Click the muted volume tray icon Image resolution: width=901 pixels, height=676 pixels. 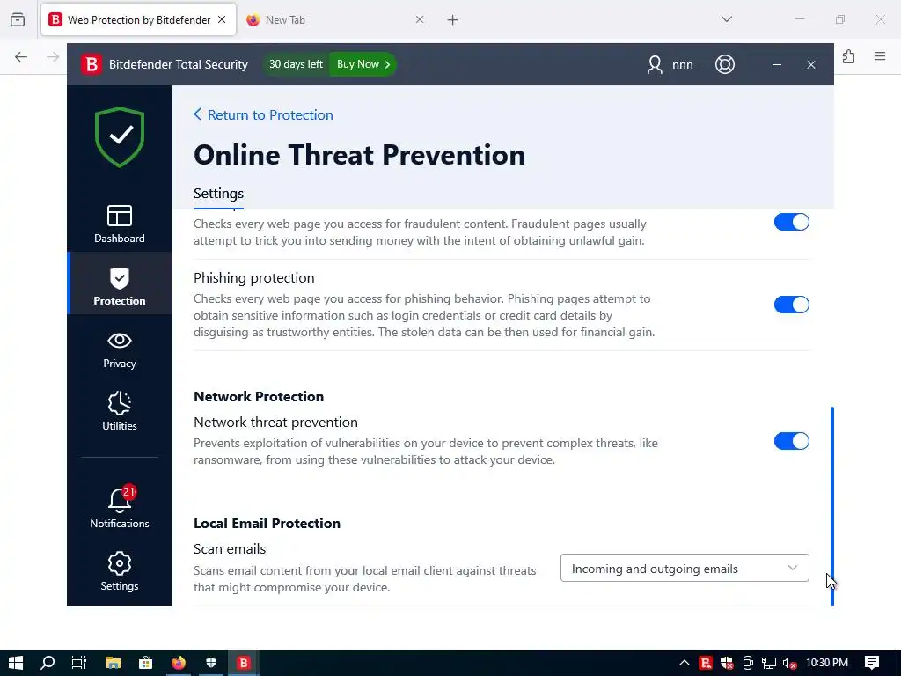(x=790, y=664)
